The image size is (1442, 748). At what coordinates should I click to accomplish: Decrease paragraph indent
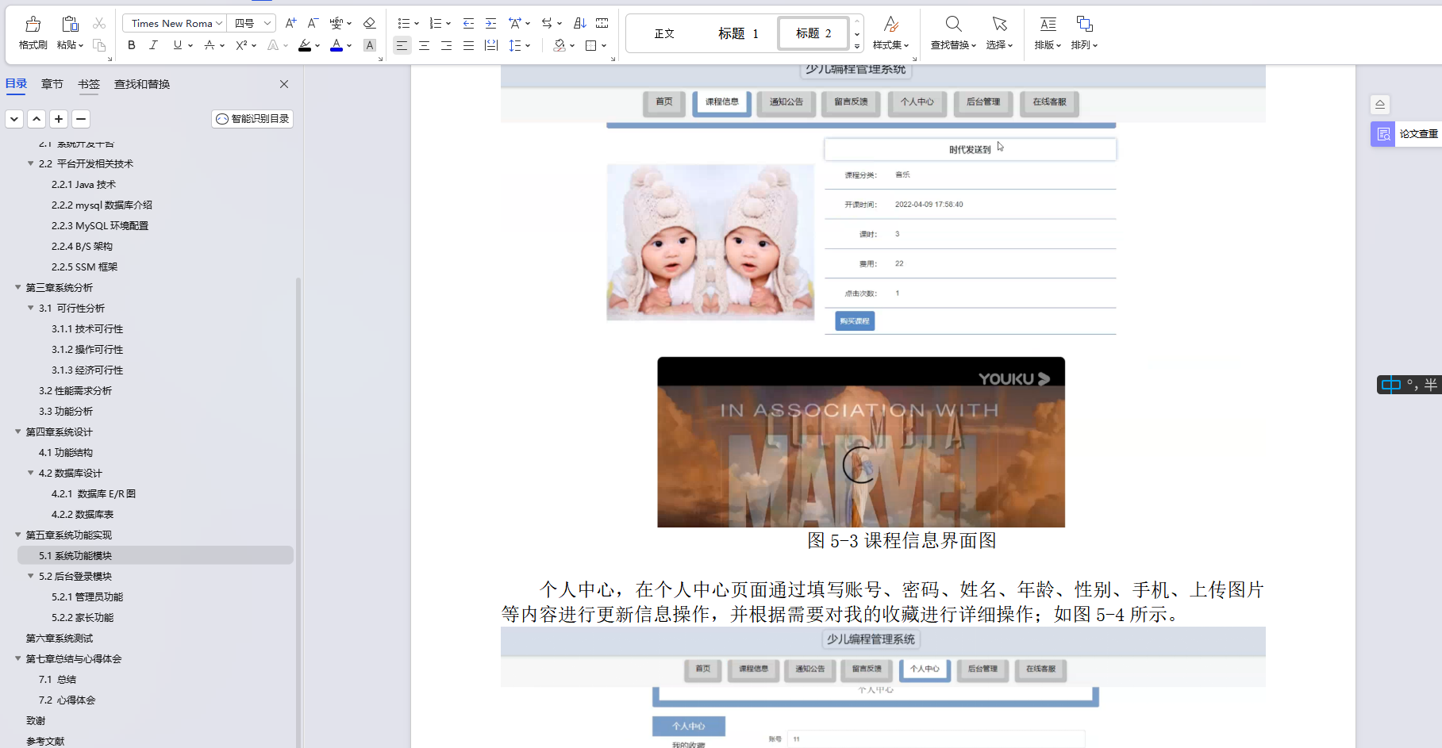click(468, 23)
